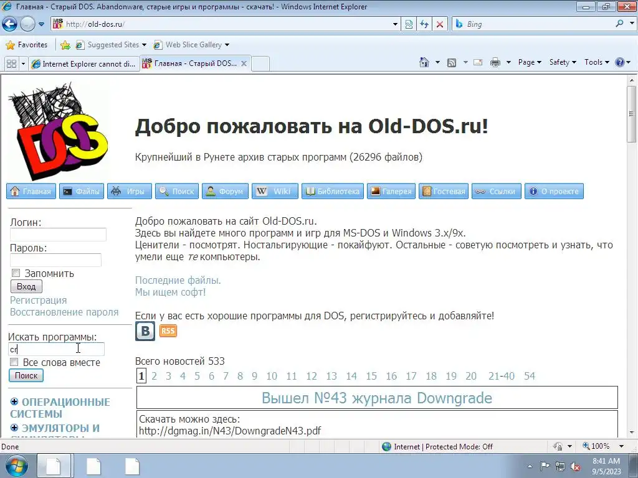Viewport: 638px width, 478px height.
Task: Open recent pages dropdown beside navigation arrows
Action: click(x=42, y=24)
